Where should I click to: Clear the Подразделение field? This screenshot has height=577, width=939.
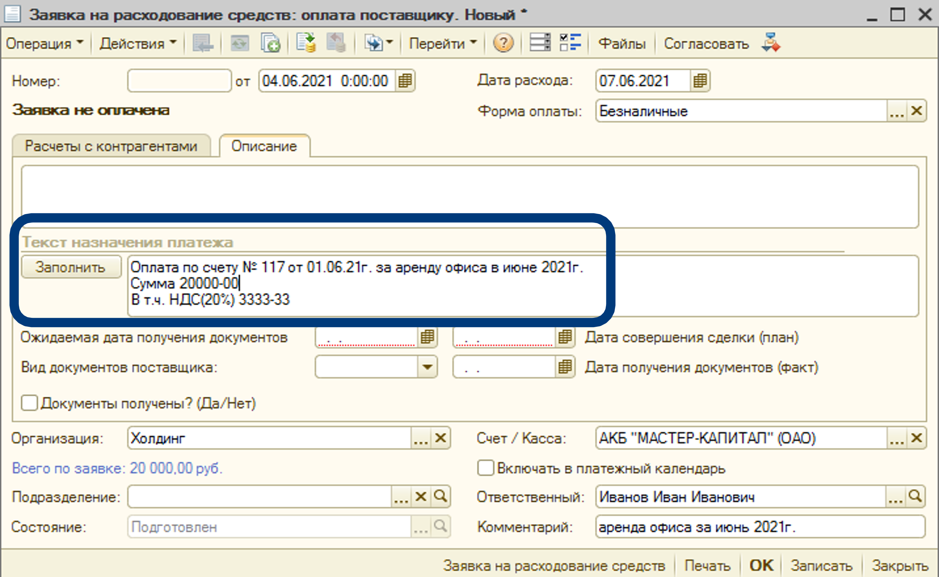click(421, 497)
